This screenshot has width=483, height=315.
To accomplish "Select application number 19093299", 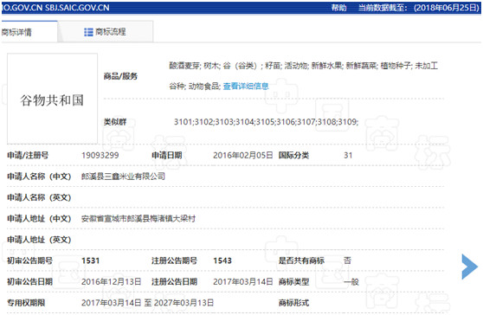I will pos(100,155).
